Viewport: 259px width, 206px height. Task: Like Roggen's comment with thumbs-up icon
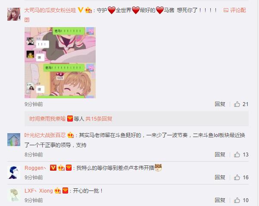237,177
